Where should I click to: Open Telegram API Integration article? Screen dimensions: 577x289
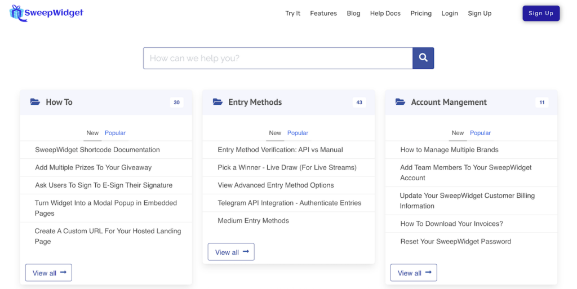pyautogui.click(x=288, y=203)
